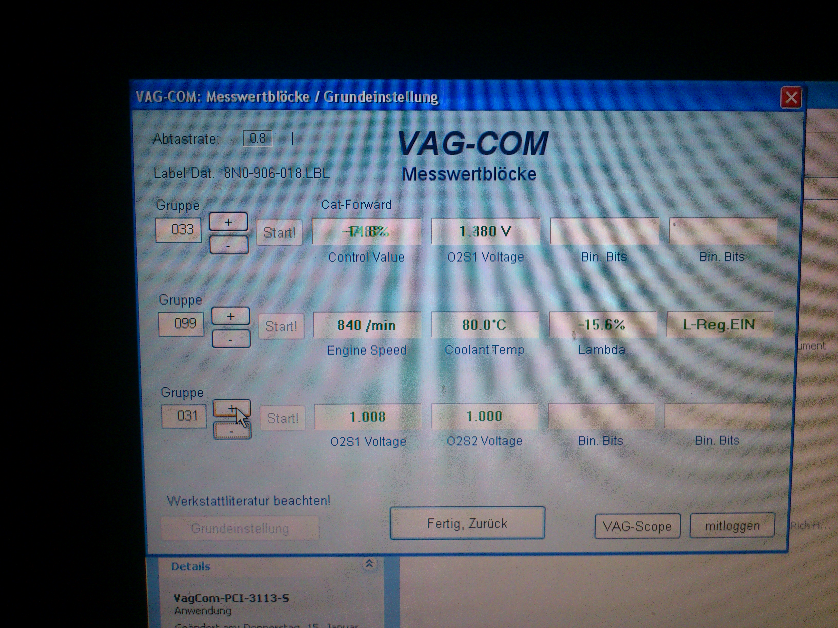
Task: Click Start! button for group 099
Action: [281, 326]
